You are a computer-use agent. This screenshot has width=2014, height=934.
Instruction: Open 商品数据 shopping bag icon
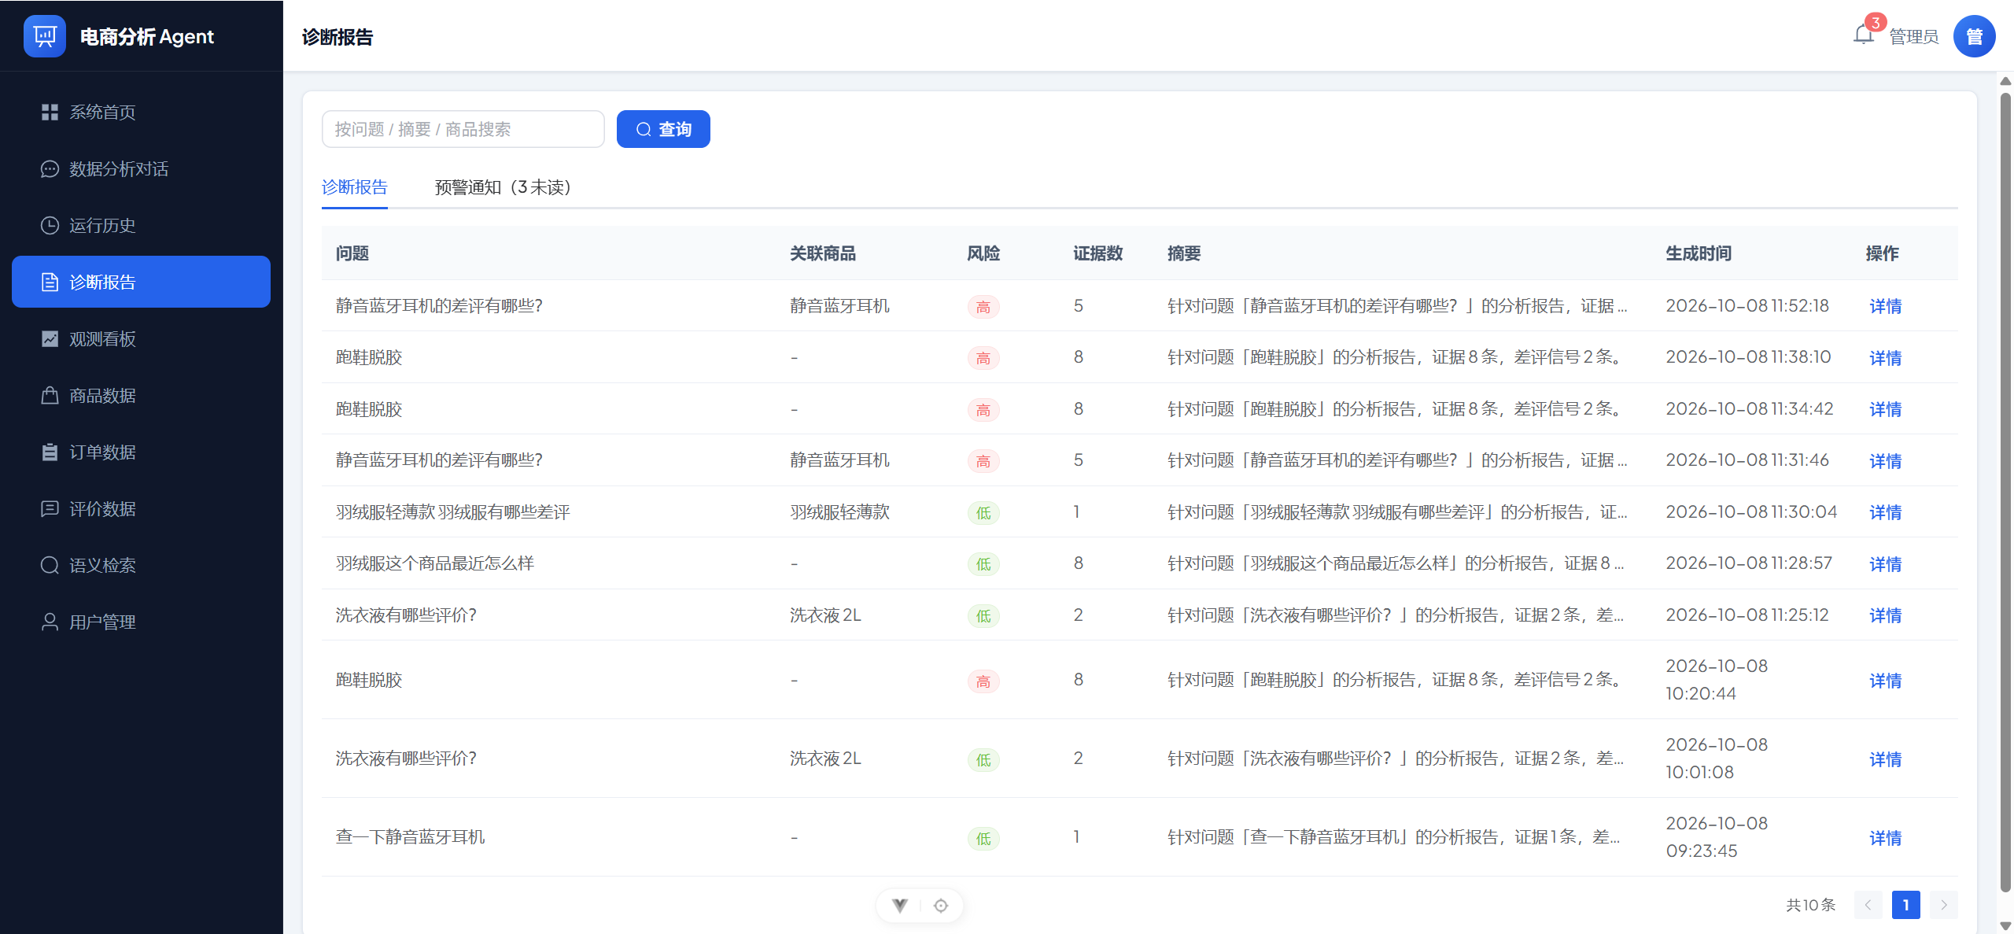[x=50, y=396]
